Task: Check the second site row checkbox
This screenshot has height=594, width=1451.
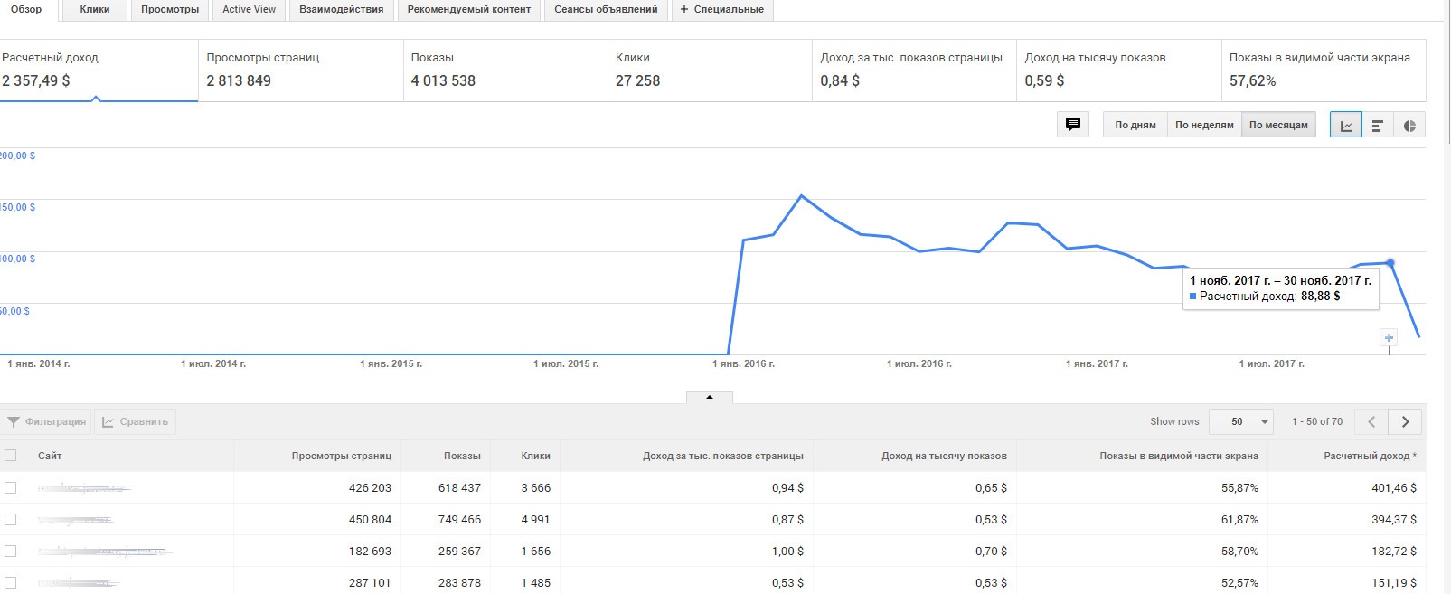Action: [11, 519]
